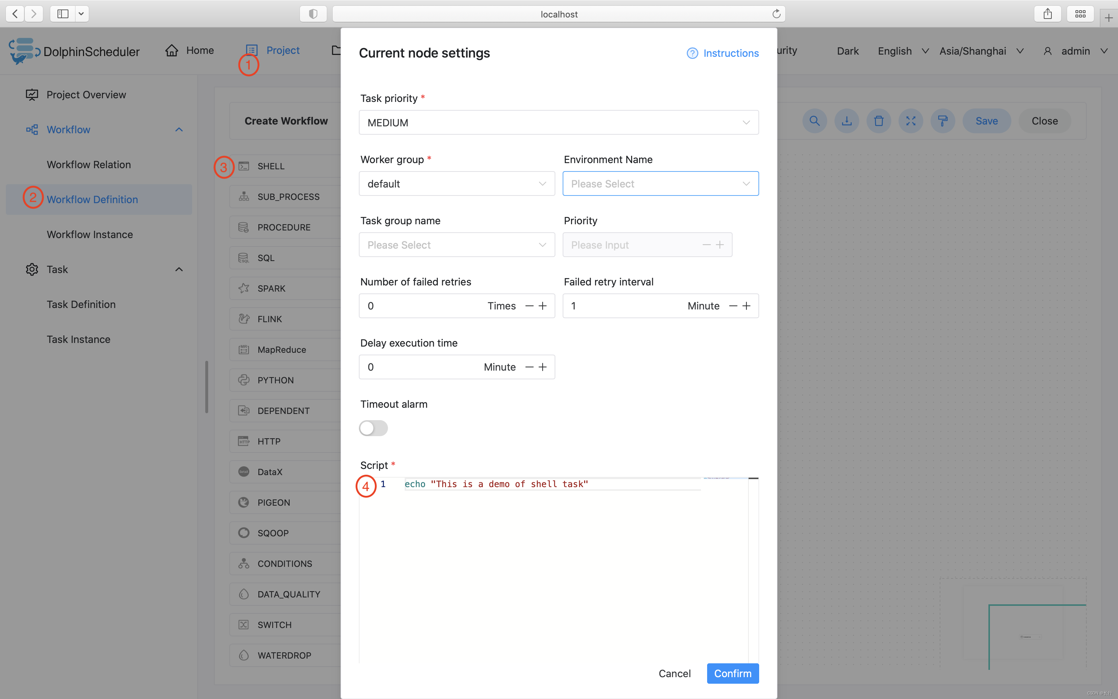Click the Save workflow button in toolbar

pos(986,121)
